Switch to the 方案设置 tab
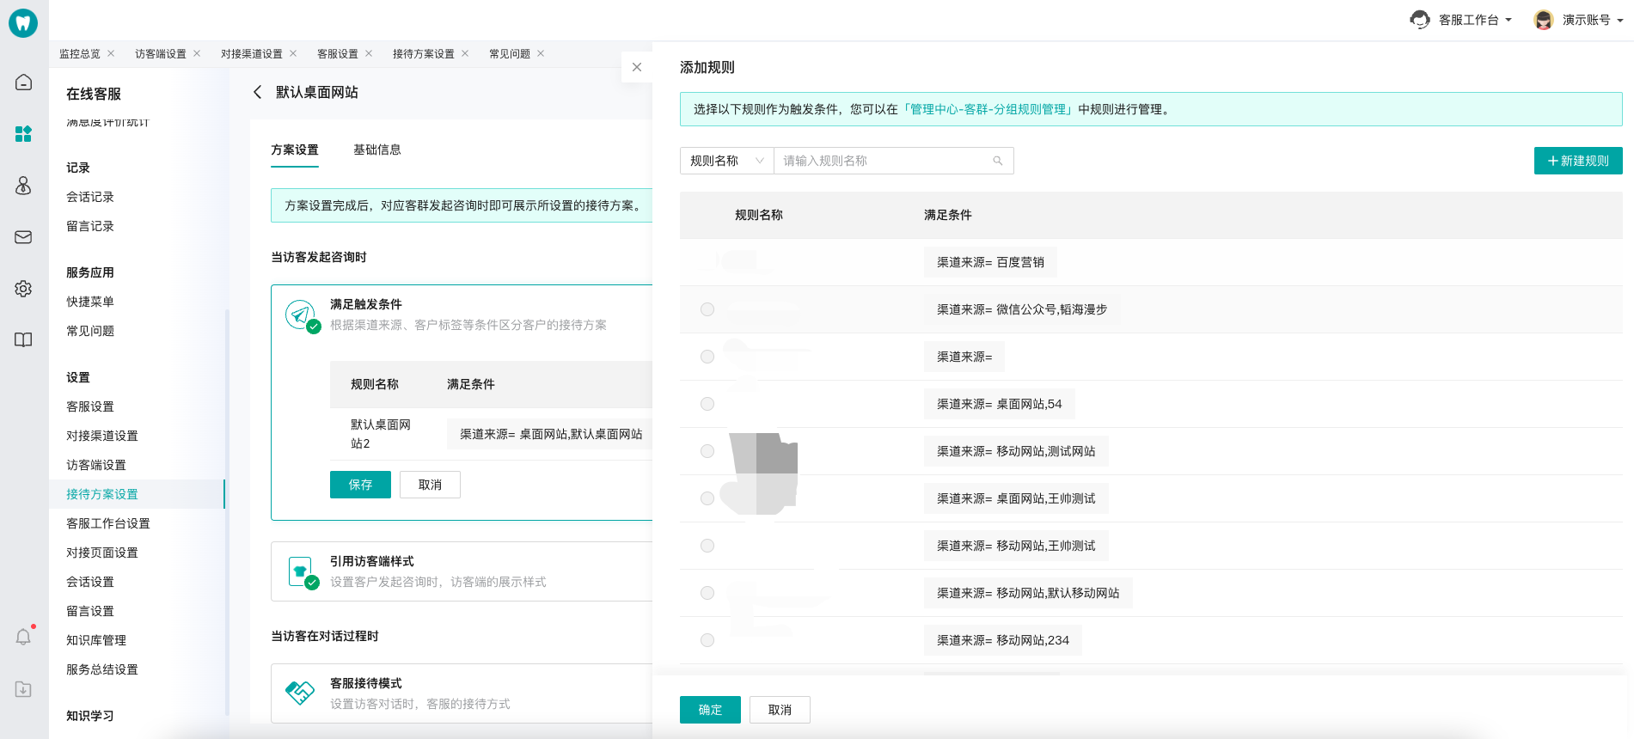Image resolution: width=1634 pixels, height=739 pixels. tap(295, 150)
